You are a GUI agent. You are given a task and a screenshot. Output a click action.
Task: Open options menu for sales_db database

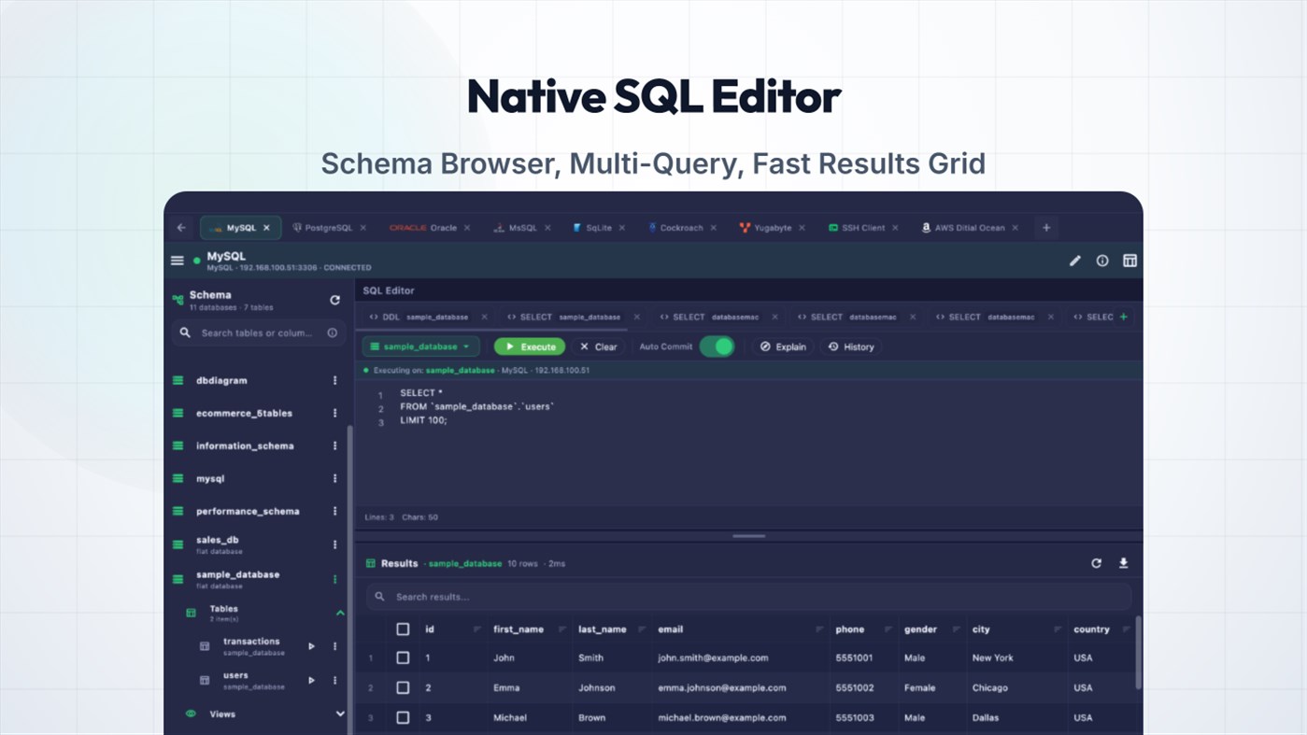(x=334, y=544)
